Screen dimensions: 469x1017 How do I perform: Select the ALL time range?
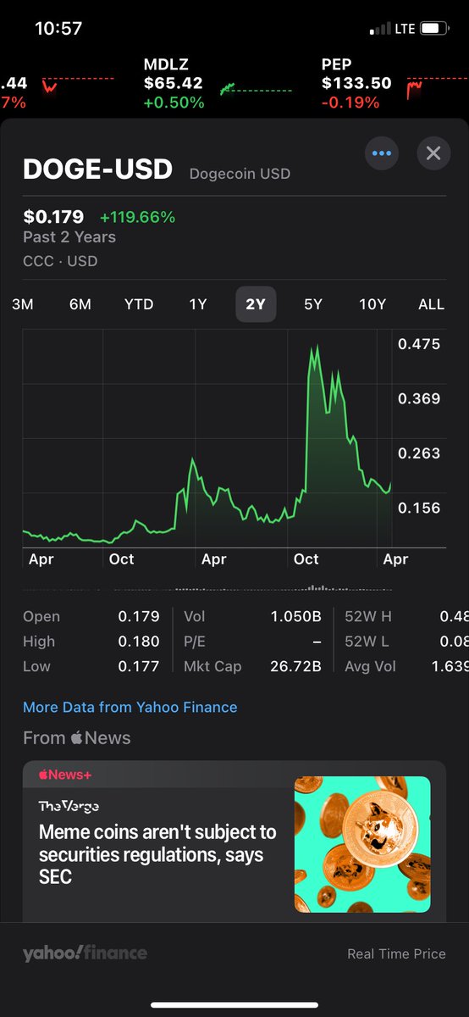431,304
